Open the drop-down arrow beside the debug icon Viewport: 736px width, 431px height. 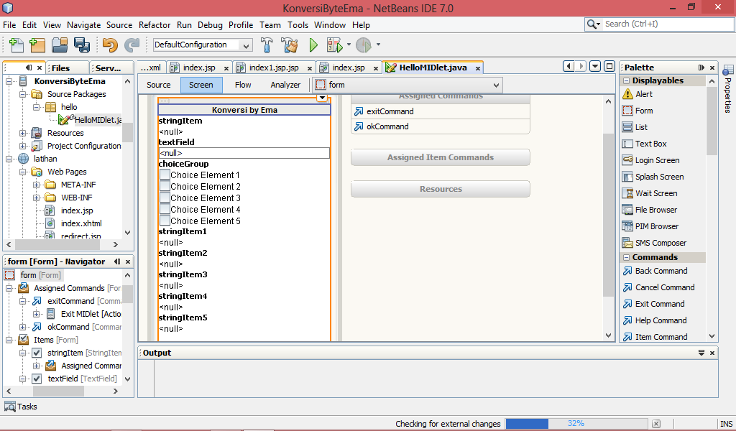pos(349,45)
